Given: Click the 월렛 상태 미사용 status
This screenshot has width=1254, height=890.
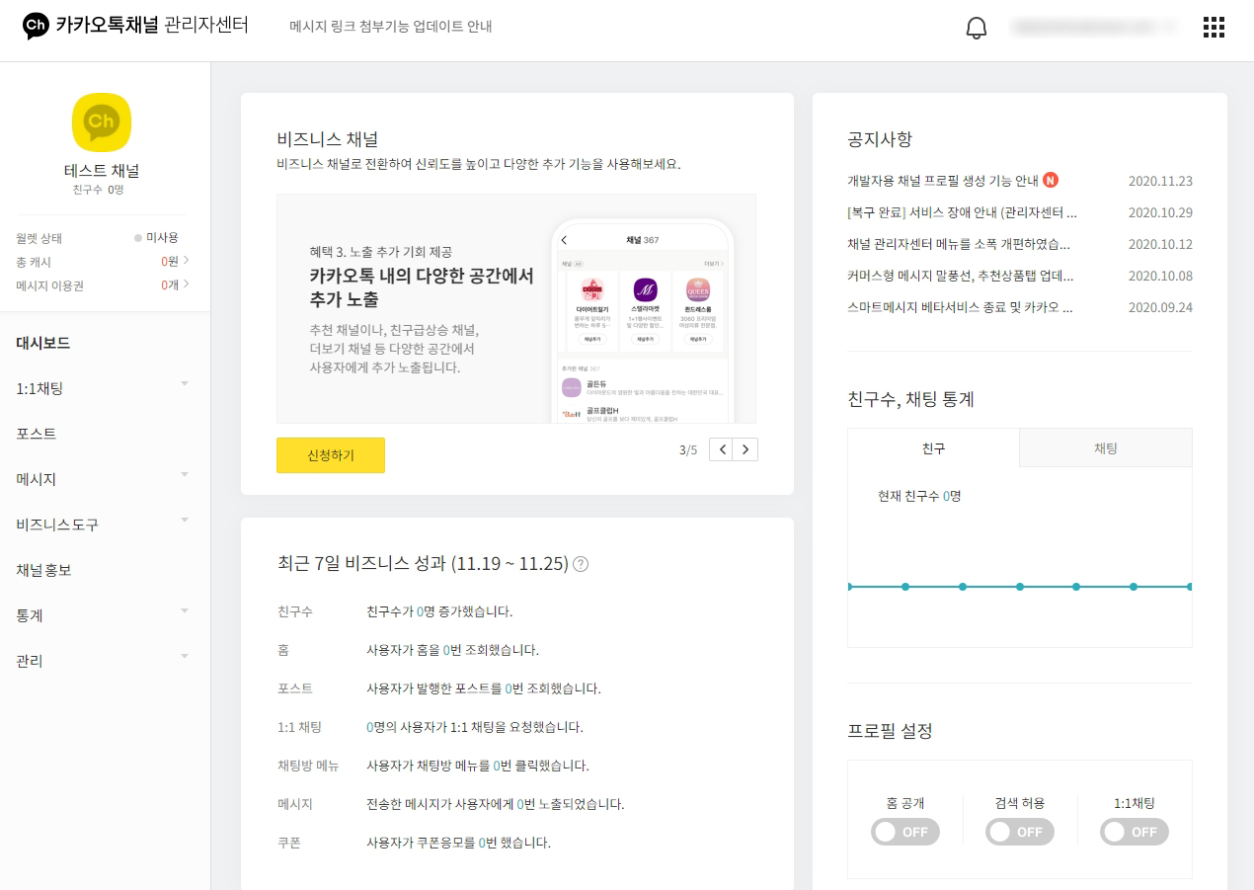Looking at the screenshot, I should (156, 238).
